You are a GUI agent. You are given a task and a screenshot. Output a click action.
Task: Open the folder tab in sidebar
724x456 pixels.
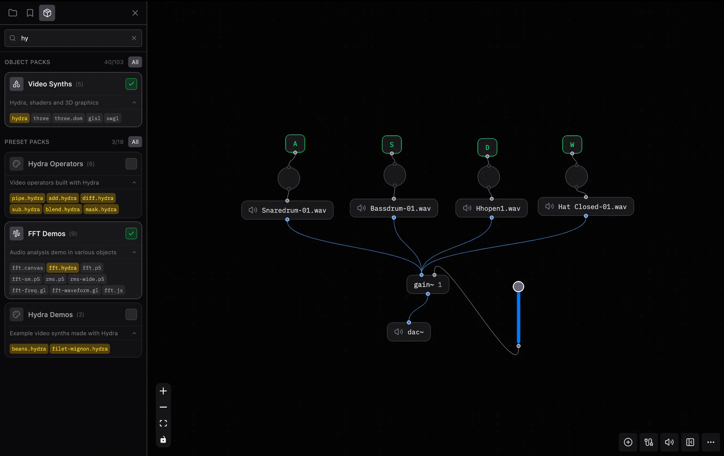pos(13,13)
